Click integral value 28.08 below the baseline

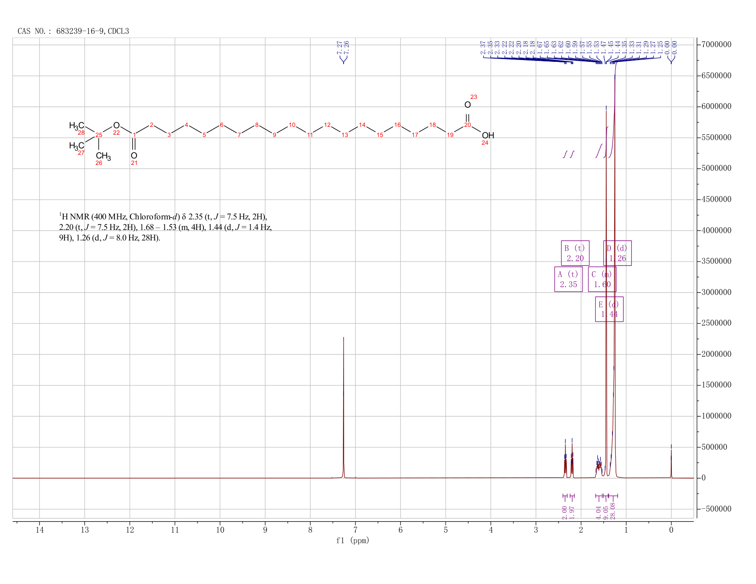click(613, 511)
